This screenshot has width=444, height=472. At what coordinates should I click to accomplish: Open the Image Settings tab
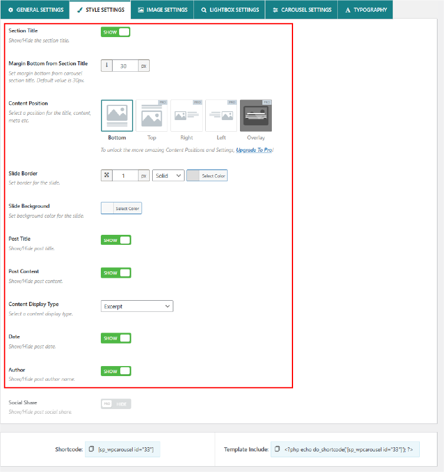[162, 9]
